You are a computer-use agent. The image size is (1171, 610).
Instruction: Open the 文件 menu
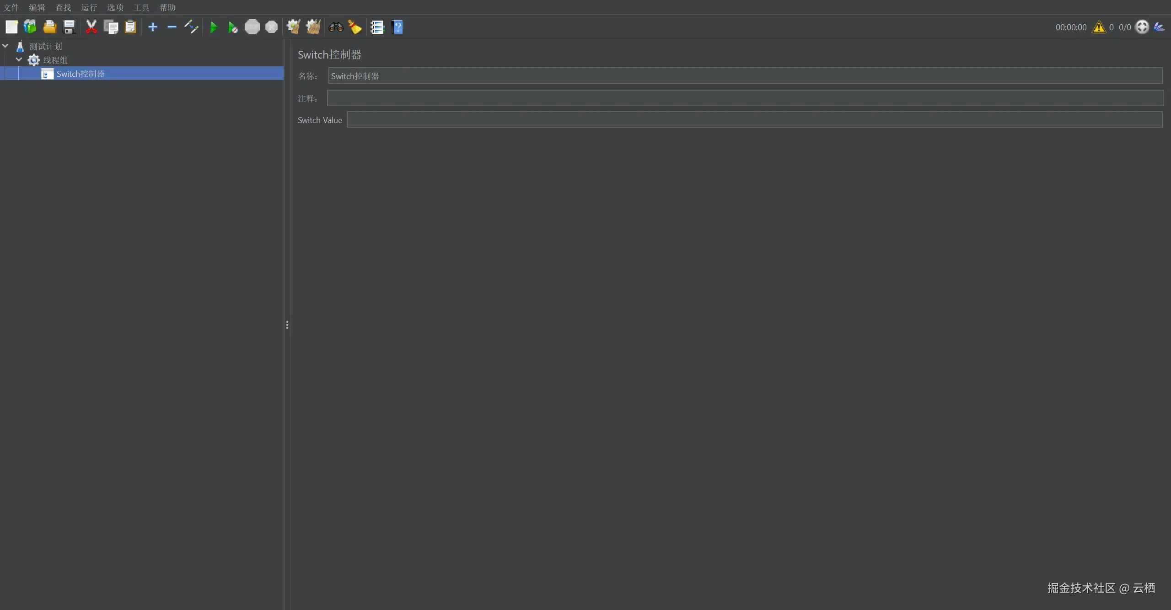[11, 7]
